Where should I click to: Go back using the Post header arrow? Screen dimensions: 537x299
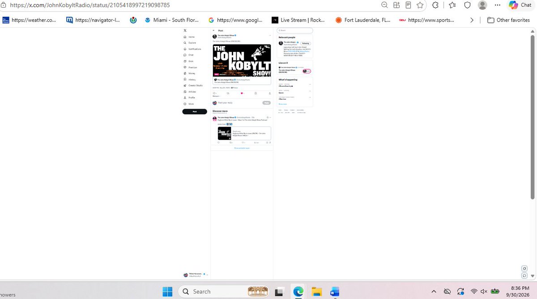pos(213,30)
